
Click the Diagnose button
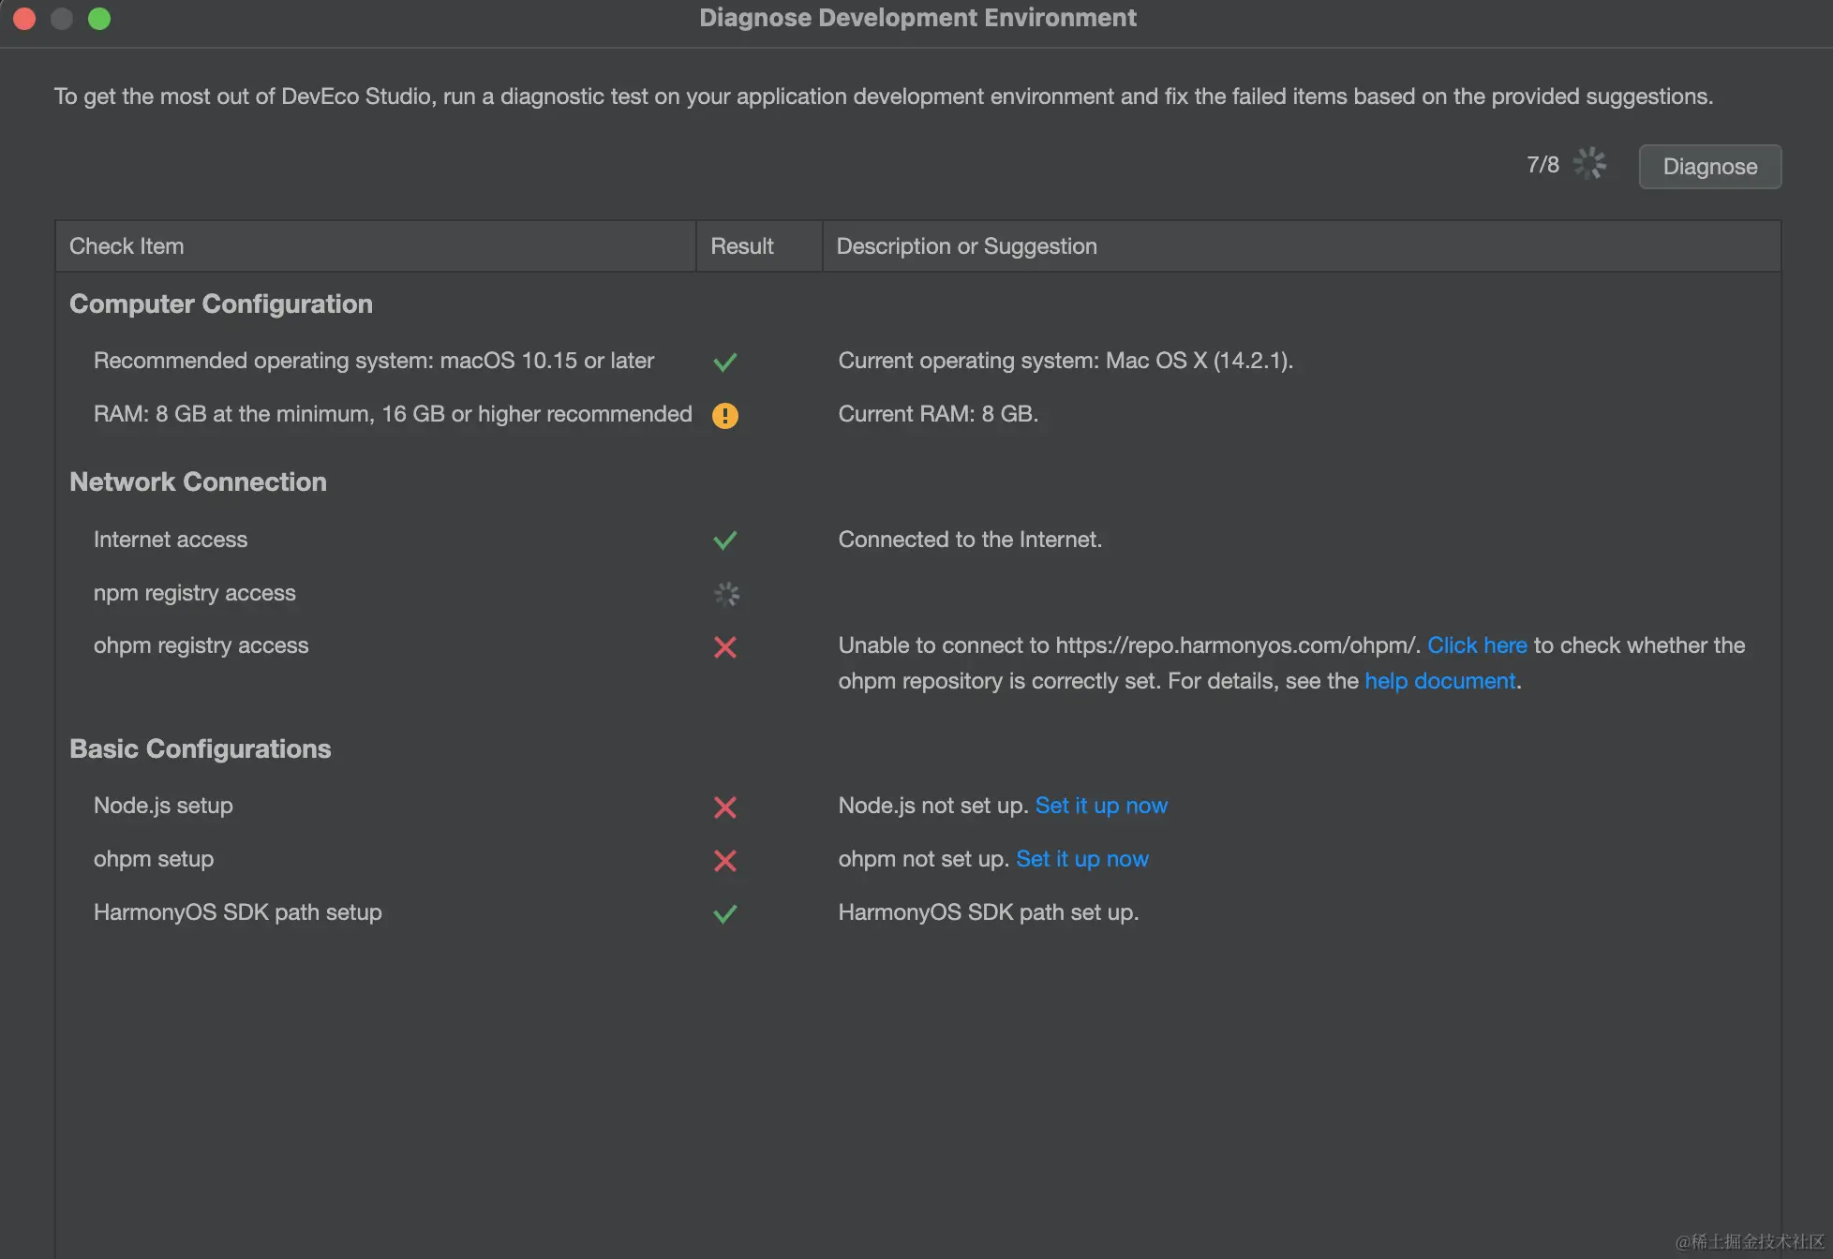pos(1709,167)
